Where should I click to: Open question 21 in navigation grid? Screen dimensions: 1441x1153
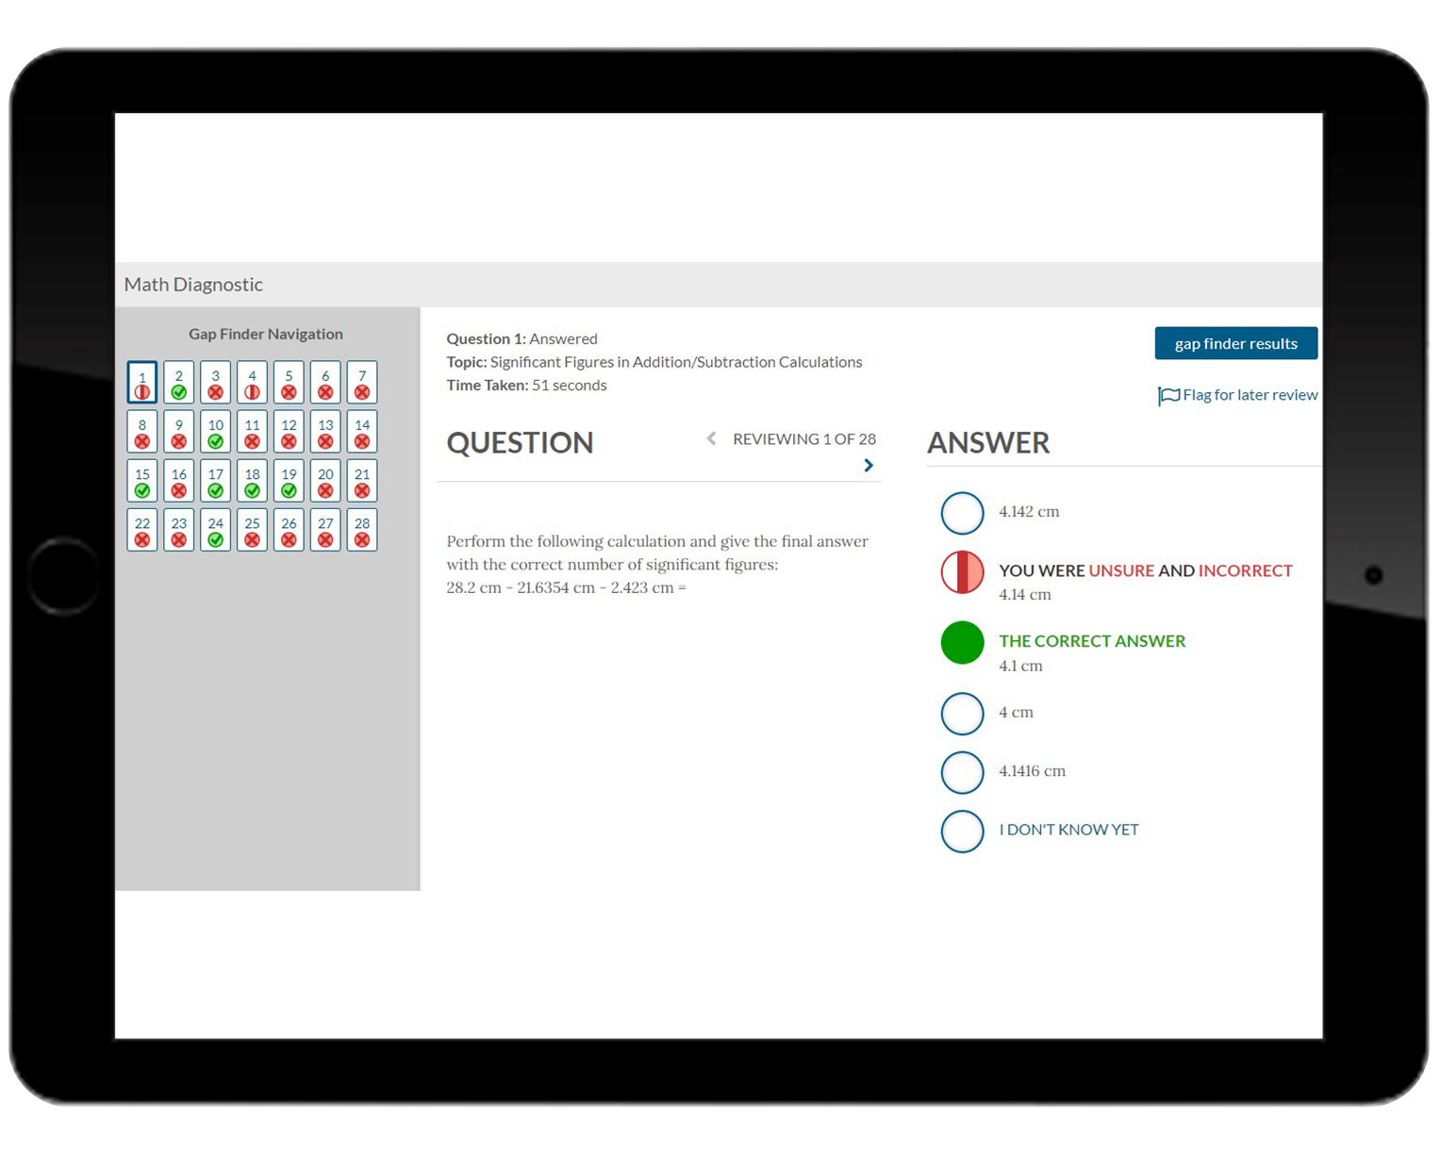tap(362, 481)
